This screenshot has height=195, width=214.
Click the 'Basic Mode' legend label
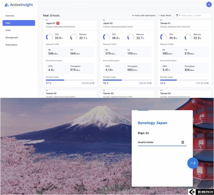[x=166, y=16]
